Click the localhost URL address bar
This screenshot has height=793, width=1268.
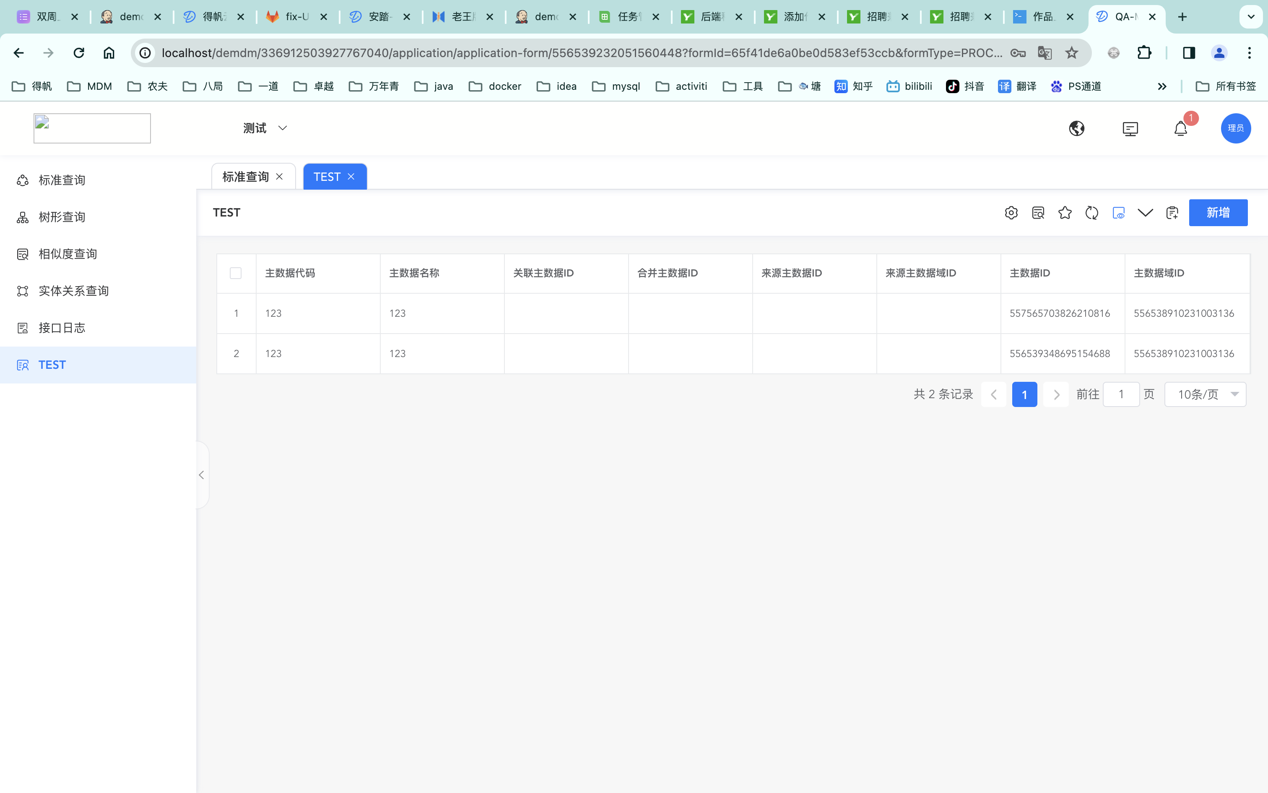(582, 53)
